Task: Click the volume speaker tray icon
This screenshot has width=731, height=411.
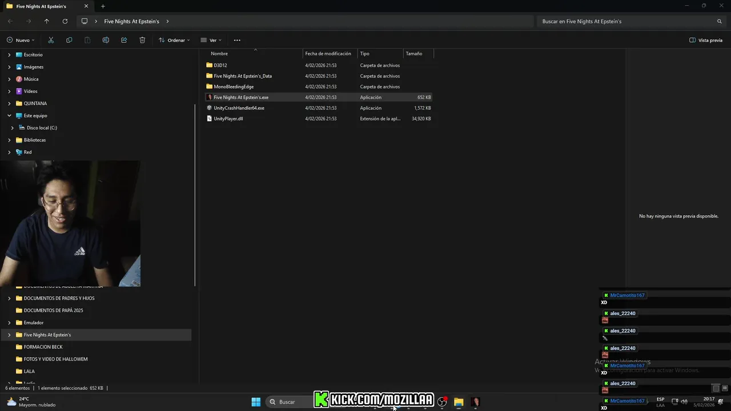Action: click(684, 401)
